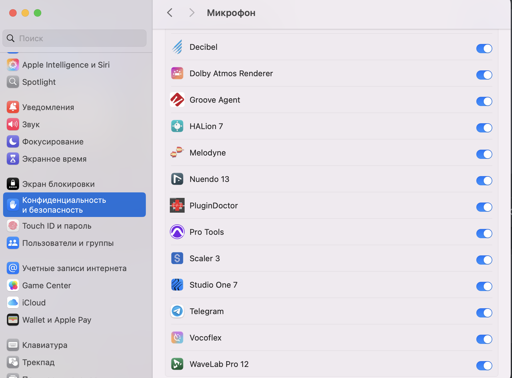This screenshot has height=378, width=512.
Task: Toggle WaveLab Pro 12 microphone access
Action: [x=484, y=366]
